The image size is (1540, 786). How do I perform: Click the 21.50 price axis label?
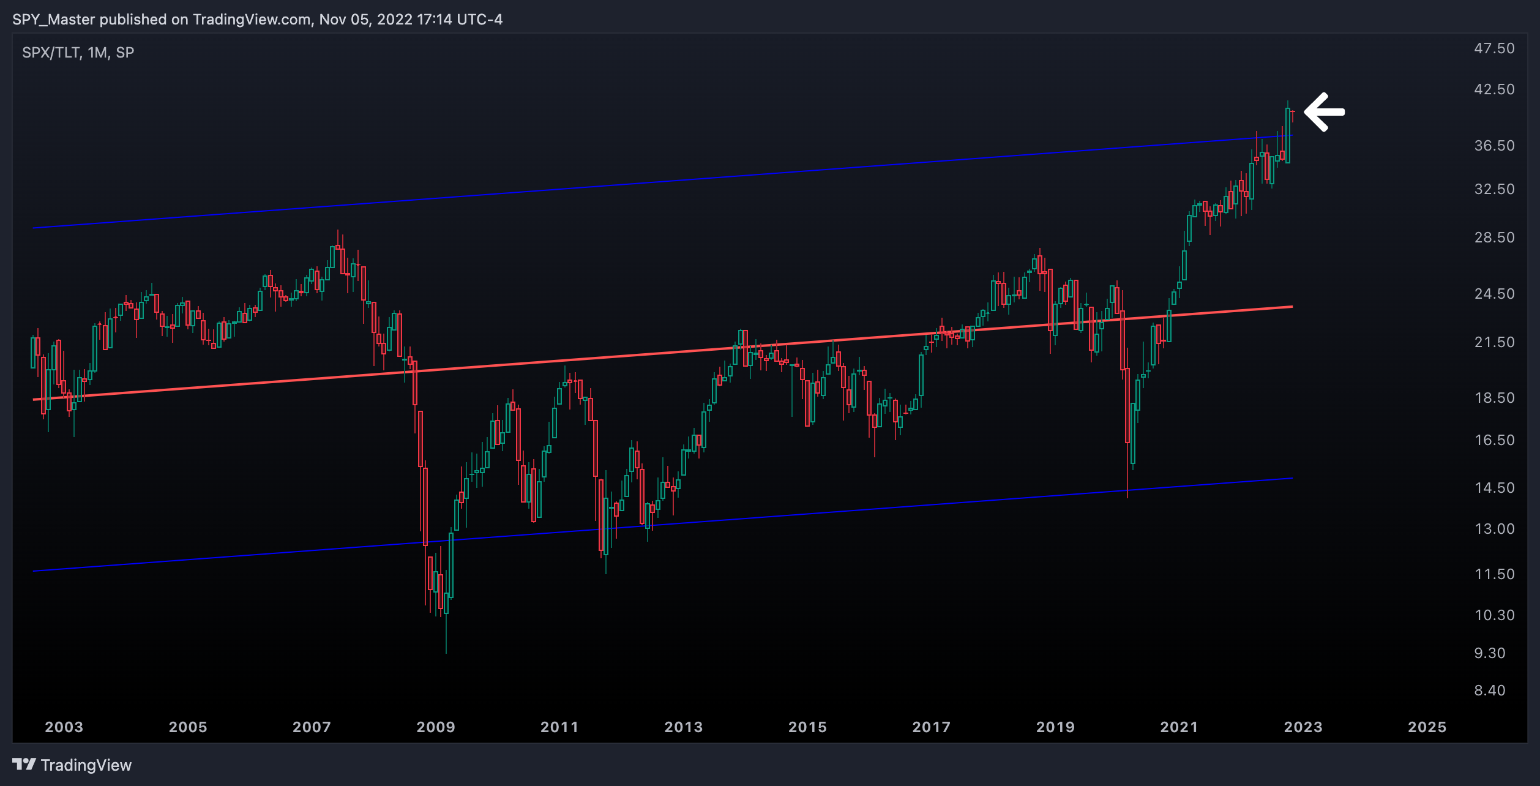pos(1494,342)
